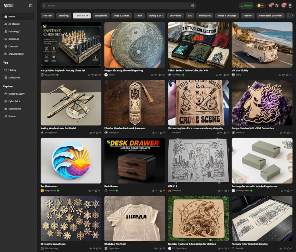Screen dimensions: 296x252
Task: Open the VW Van PickUp thumbnail
Action: tap(262, 45)
